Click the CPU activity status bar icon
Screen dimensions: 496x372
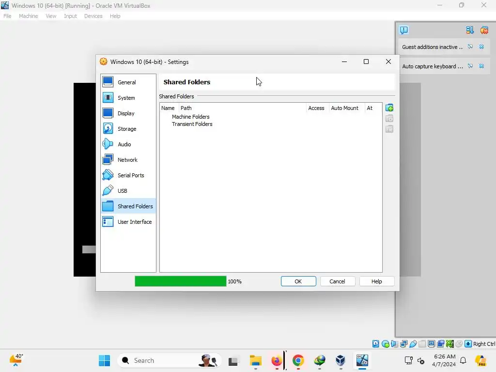[x=450, y=344]
